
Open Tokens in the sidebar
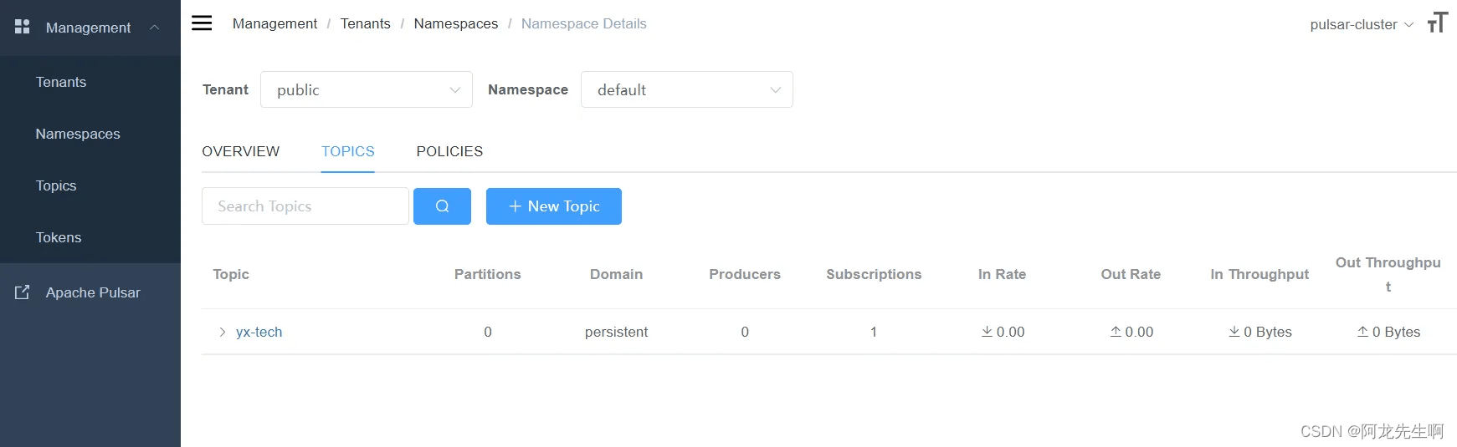tap(59, 237)
